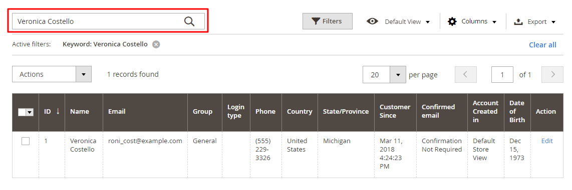Click the magnifying glass search icon

[x=189, y=21]
